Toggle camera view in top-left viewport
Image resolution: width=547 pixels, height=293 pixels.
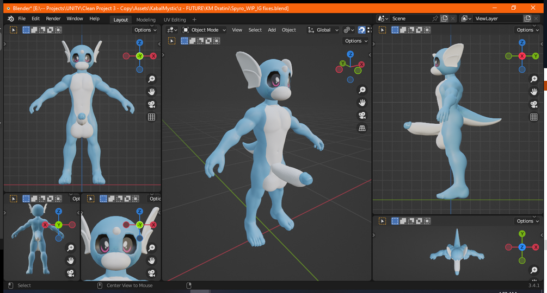[151, 105]
